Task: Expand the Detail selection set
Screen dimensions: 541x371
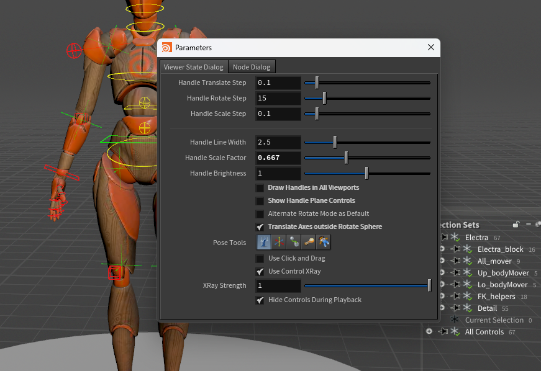Action: click(x=442, y=308)
